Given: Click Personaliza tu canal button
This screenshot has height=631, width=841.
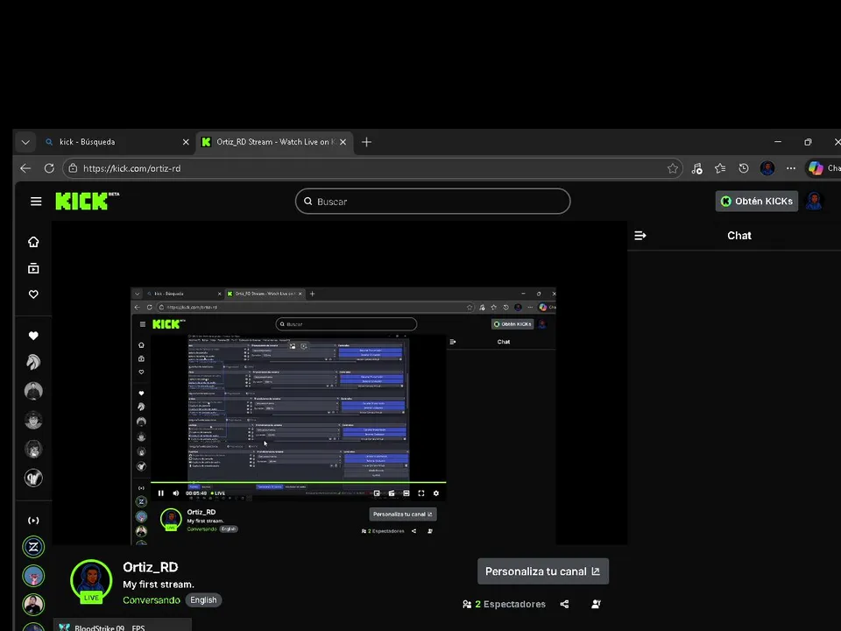Looking at the screenshot, I should [x=543, y=571].
